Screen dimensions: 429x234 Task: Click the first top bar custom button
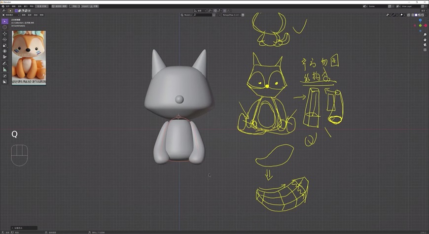[x=41, y=6]
